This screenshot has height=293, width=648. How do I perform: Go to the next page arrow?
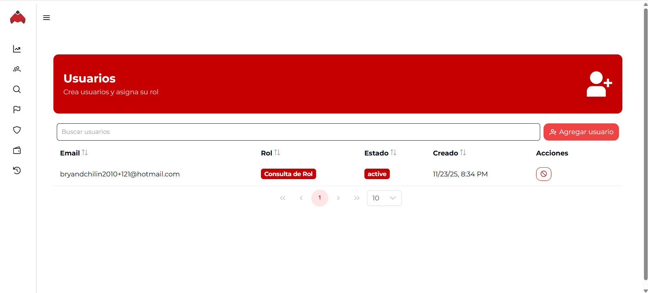[x=338, y=198]
